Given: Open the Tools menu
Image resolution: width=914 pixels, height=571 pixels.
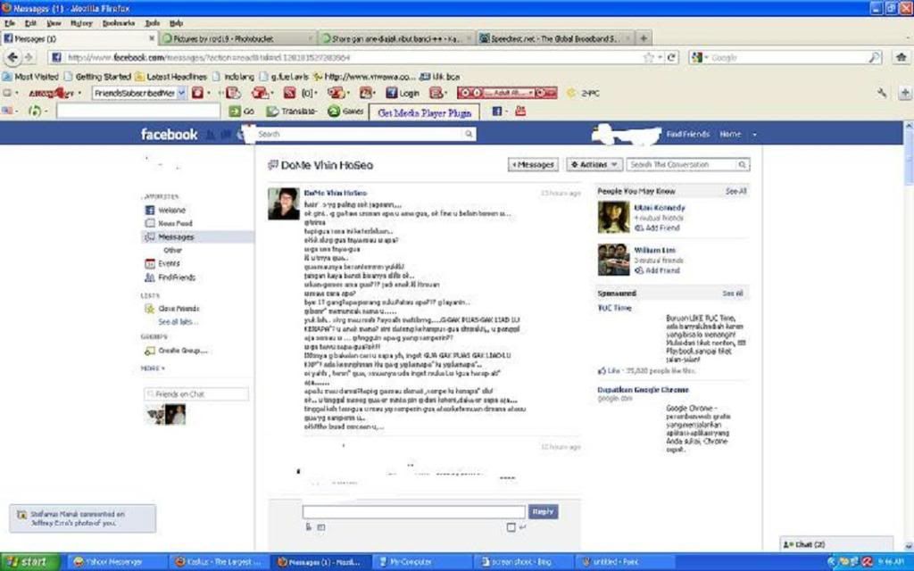Looking at the screenshot, I should 152,23.
